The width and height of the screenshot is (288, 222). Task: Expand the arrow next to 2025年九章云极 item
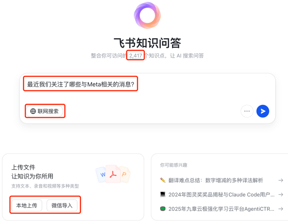click(281, 209)
